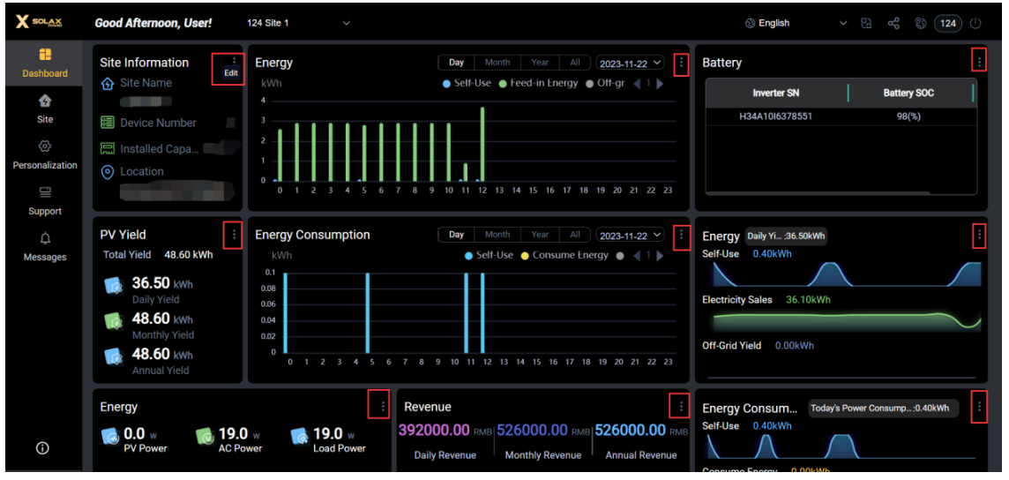Screen dimensions: 1009x480
Task: Click next legend page arrow in Energy chart
Action: [x=660, y=84]
